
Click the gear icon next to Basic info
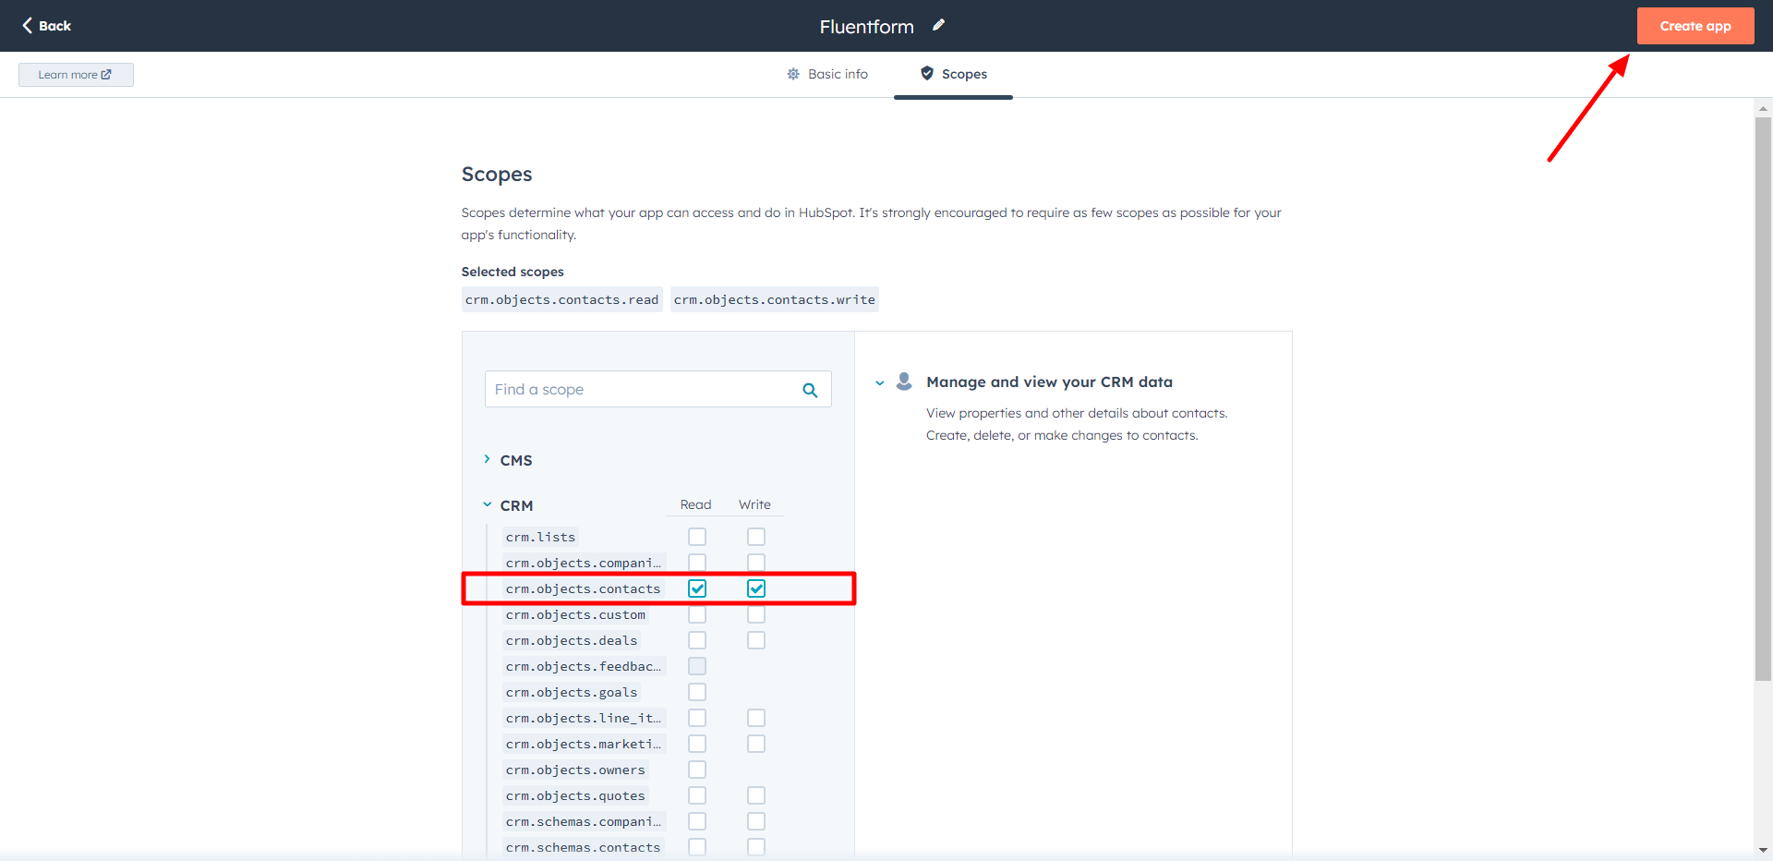tap(793, 74)
